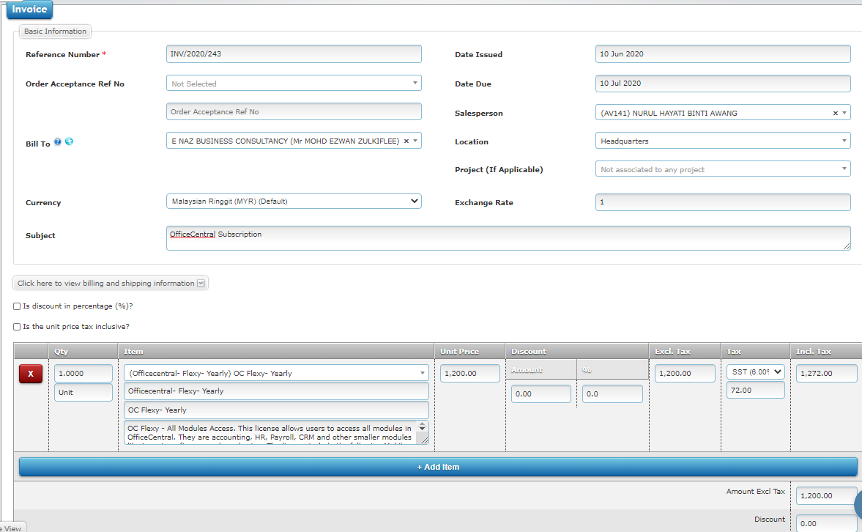Clear the selected Salesperson

click(x=835, y=113)
